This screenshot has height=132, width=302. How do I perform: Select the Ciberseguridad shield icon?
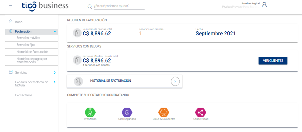(127, 112)
